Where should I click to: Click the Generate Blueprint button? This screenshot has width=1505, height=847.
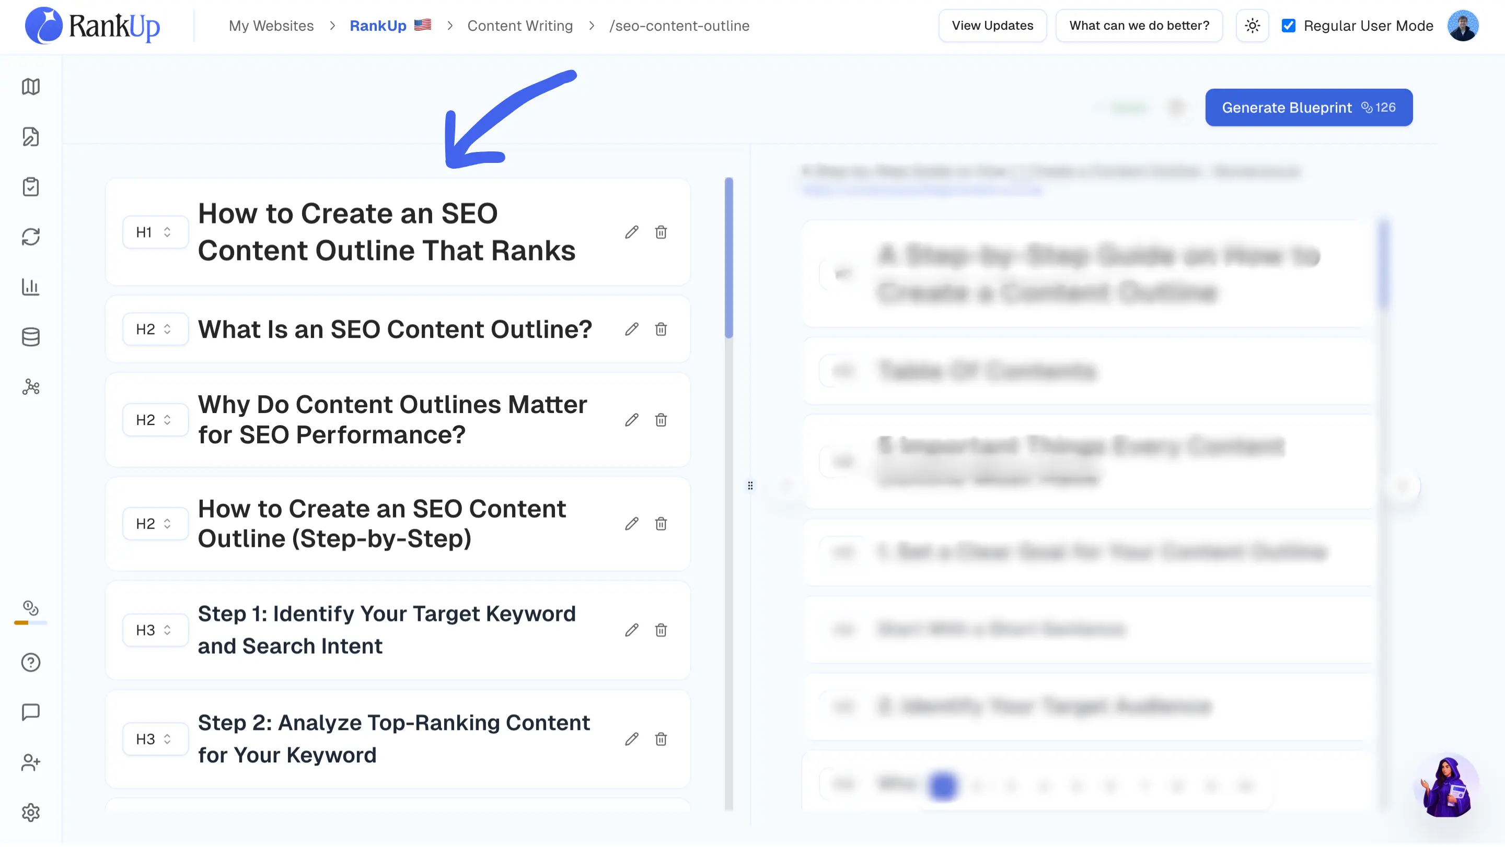point(1309,108)
